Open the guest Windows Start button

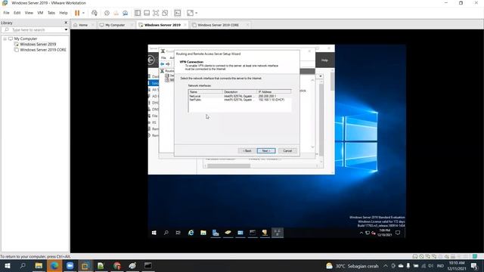[x=154, y=233]
